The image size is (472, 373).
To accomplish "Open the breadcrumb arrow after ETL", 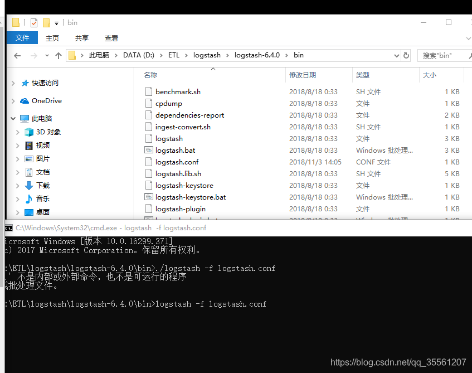I will pyautogui.click(x=186, y=55).
